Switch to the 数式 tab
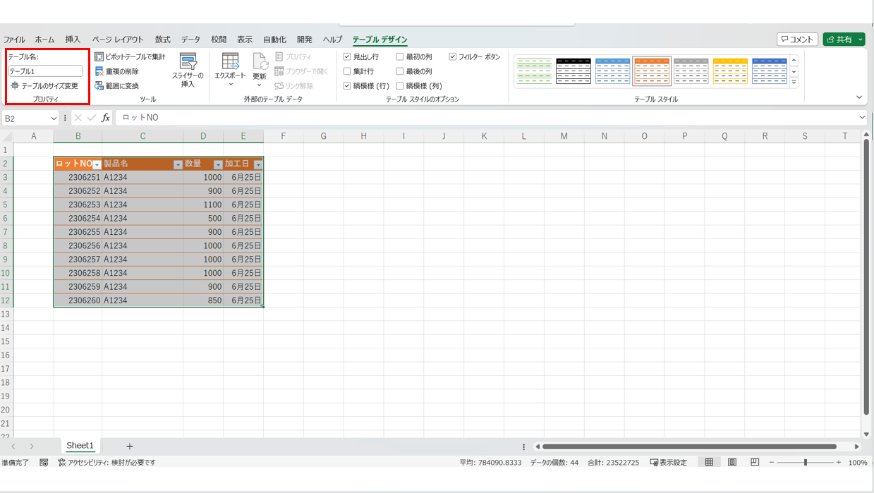 coord(163,39)
